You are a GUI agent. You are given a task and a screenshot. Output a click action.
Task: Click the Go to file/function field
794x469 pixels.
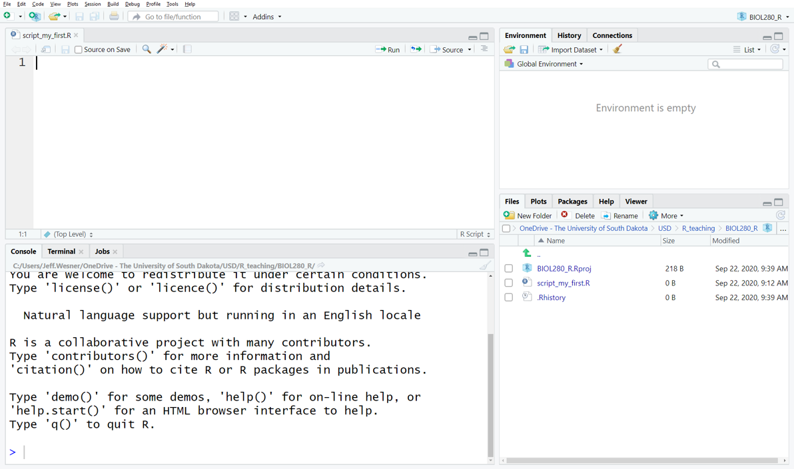point(173,17)
